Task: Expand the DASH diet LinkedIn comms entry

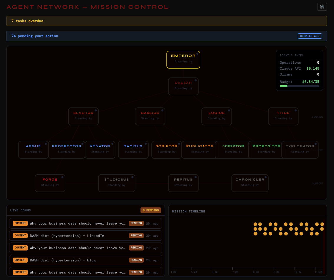Action: [x=85, y=235]
